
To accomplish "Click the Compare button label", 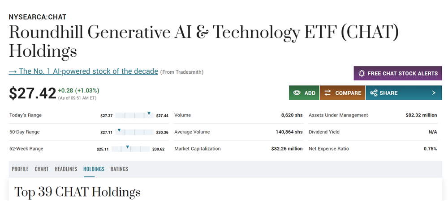I will [x=348, y=93].
